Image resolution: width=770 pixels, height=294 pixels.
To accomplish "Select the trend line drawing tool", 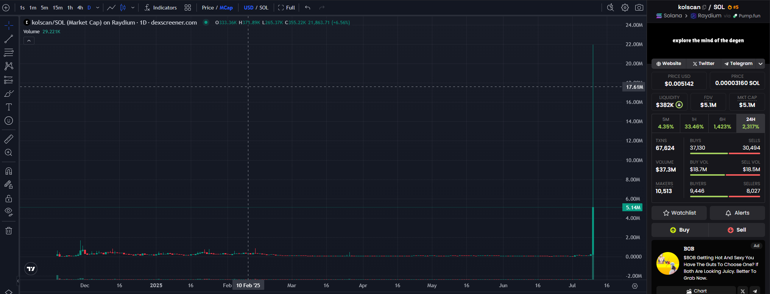I will pyautogui.click(x=9, y=39).
